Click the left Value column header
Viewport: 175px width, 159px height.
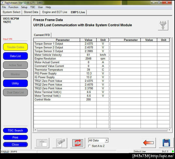point(88,40)
